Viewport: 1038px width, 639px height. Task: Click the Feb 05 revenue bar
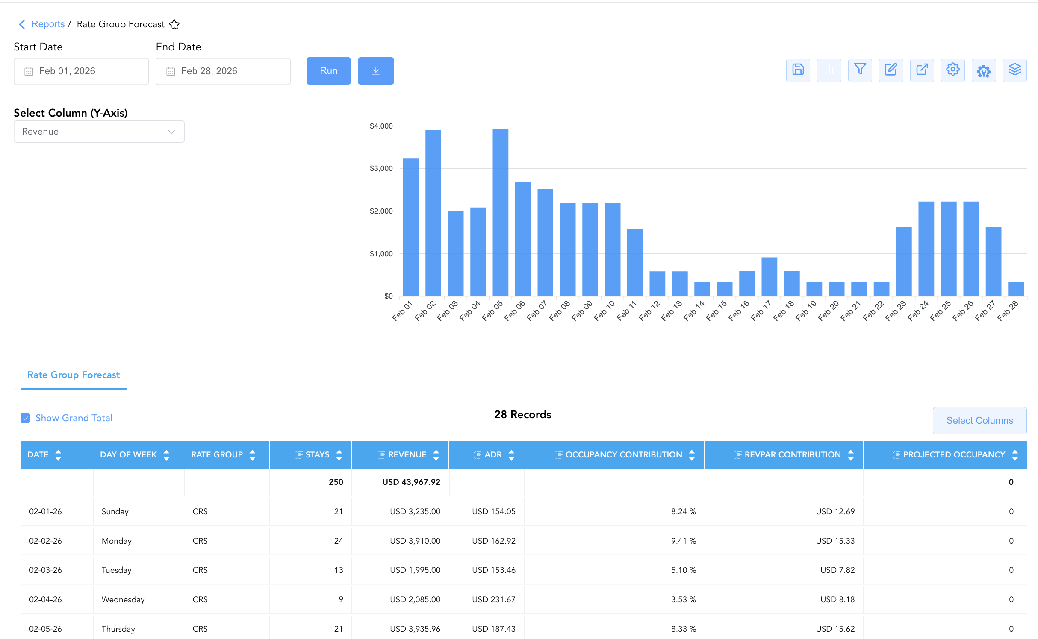(x=500, y=212)
